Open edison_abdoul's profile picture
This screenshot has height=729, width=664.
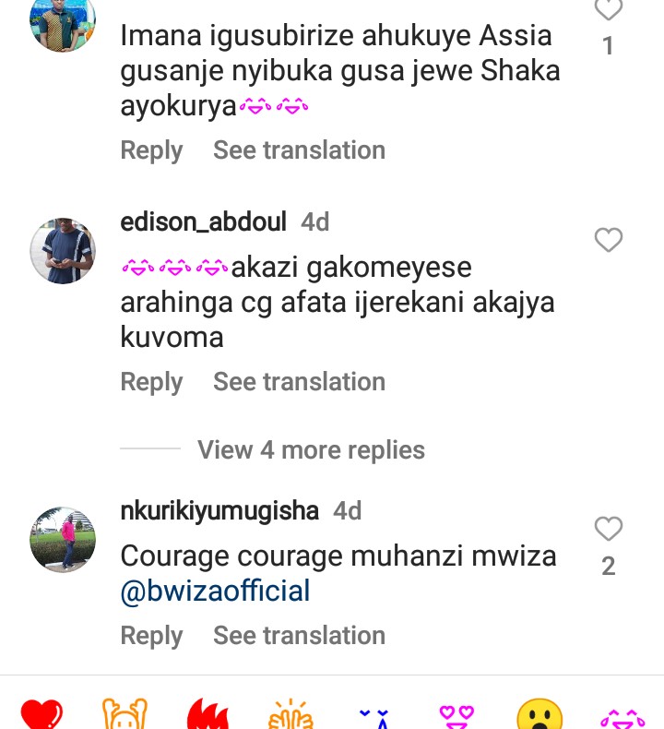pos(63,251)
